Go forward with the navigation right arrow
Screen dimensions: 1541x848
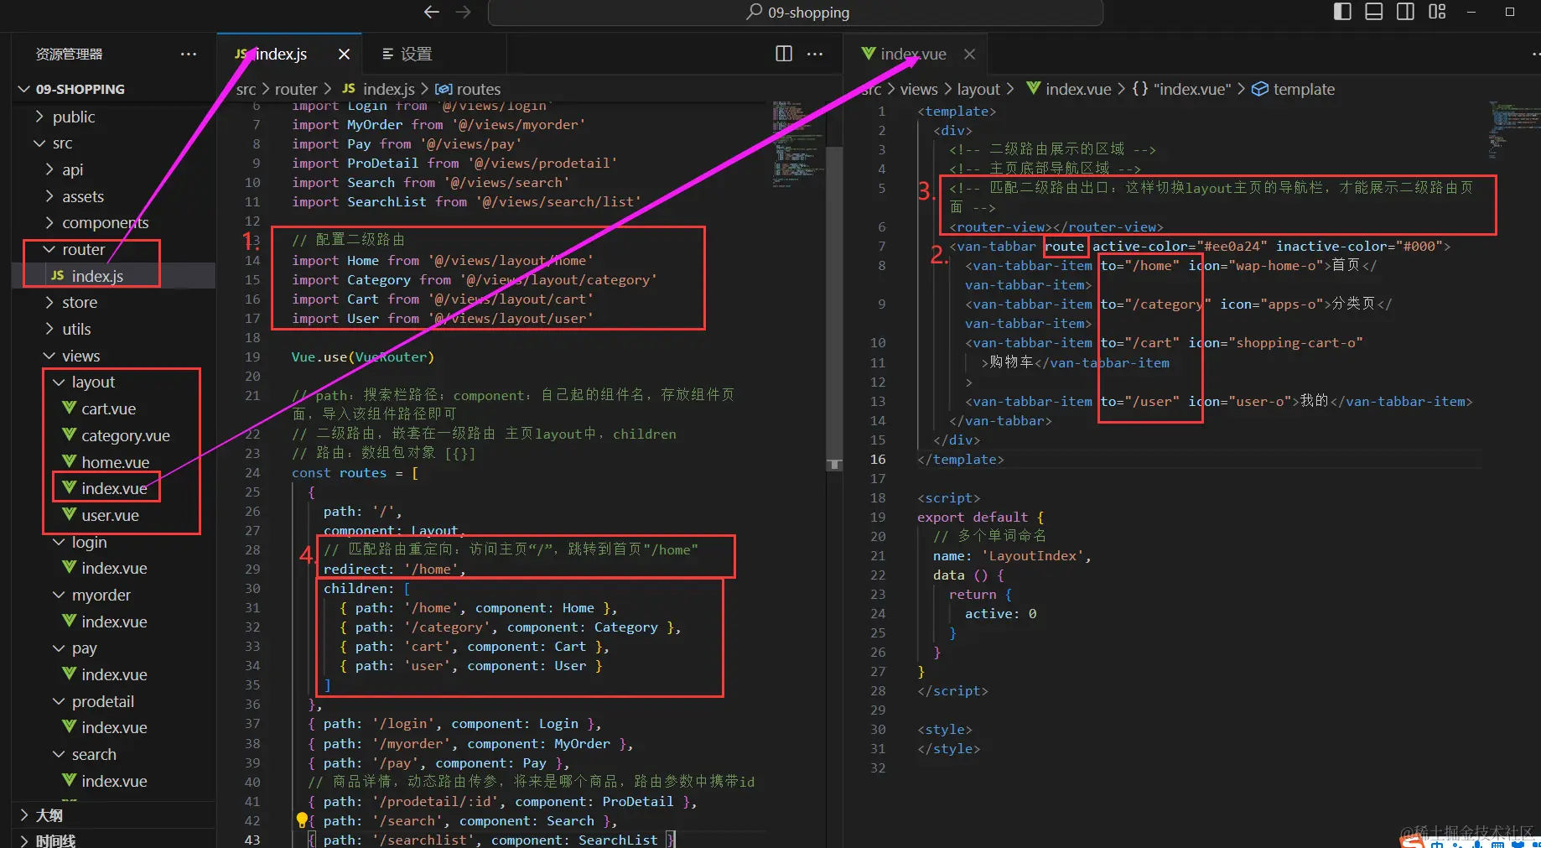(463, 12)
